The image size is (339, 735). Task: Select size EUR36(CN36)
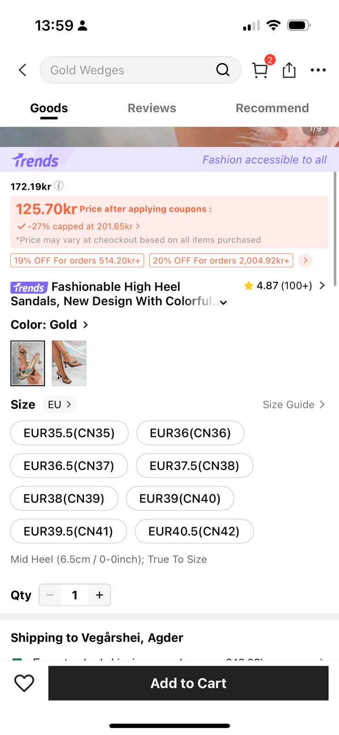[190, 433]
